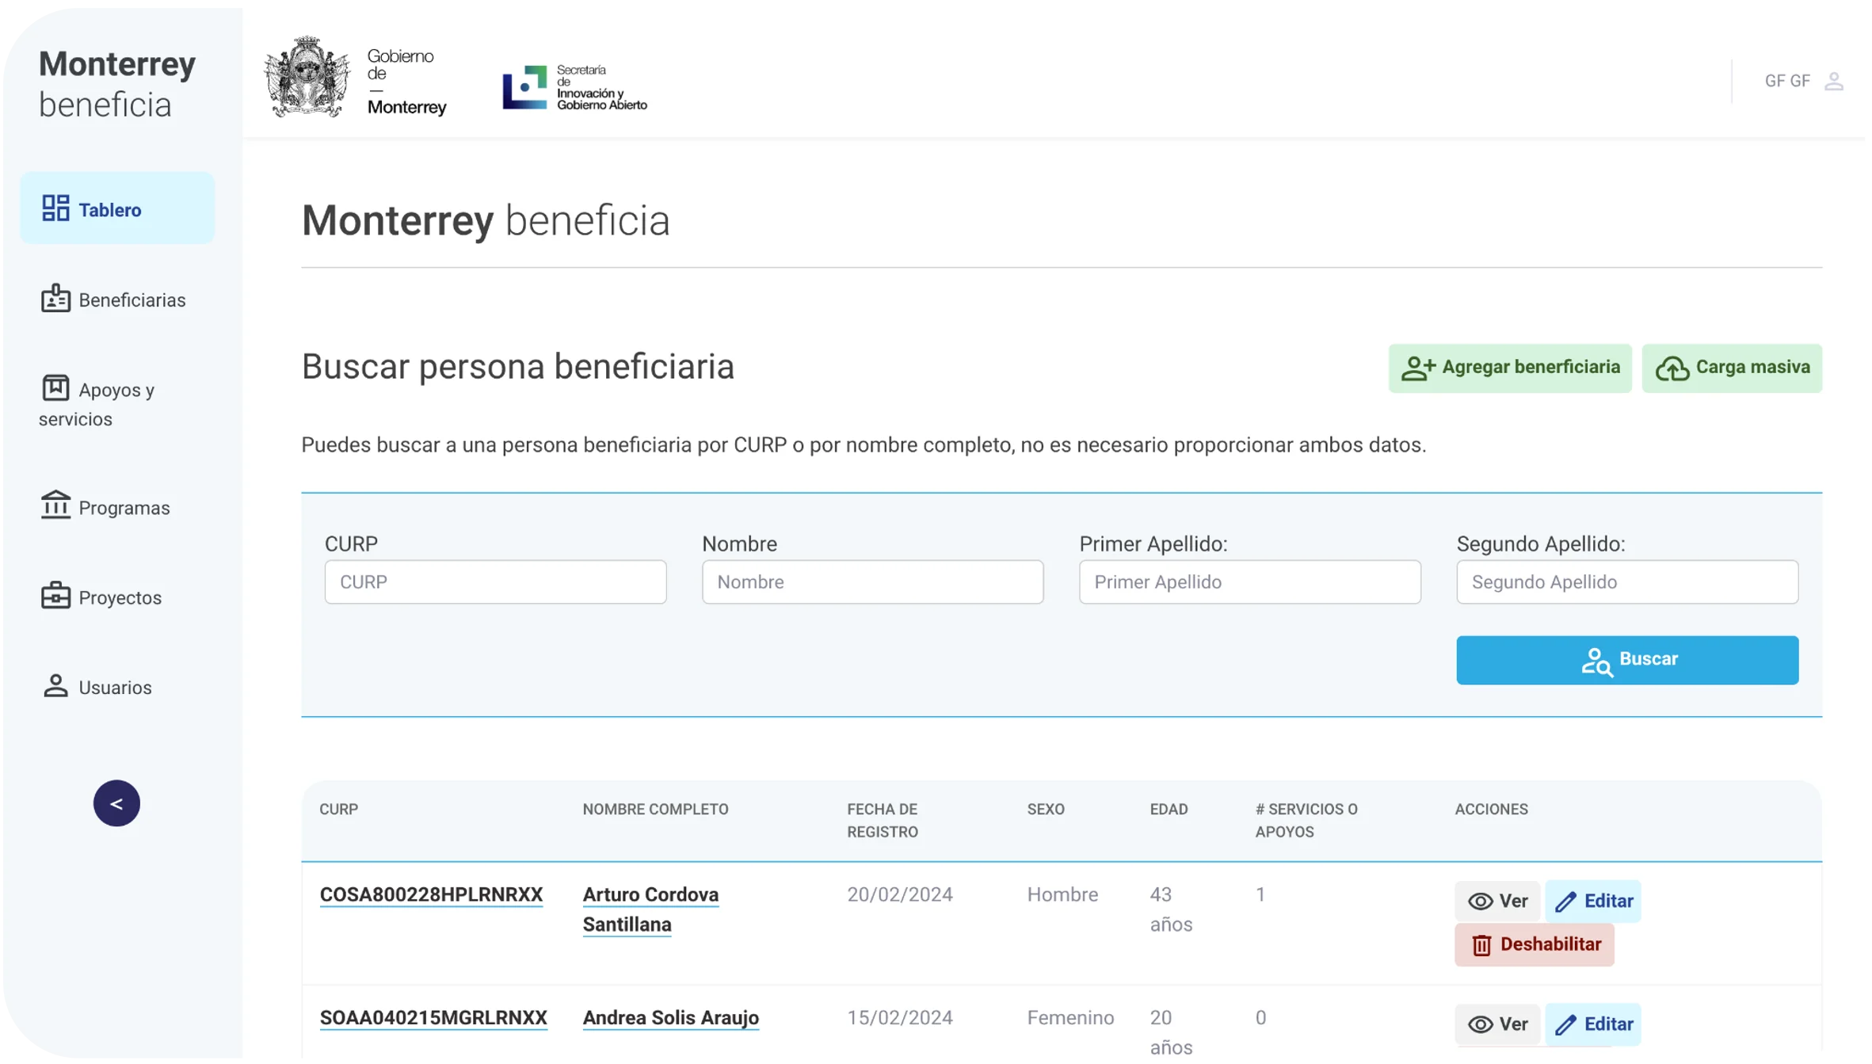Select Apoyos y servicios bookmark icon
1872x1064 pixels.
tap(55, 389)
